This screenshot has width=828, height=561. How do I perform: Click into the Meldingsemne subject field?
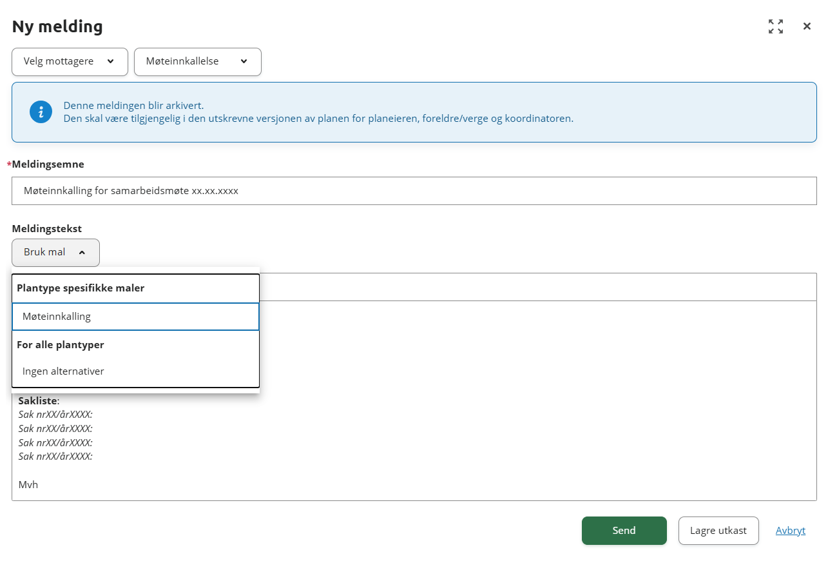[x=414, y=191]
